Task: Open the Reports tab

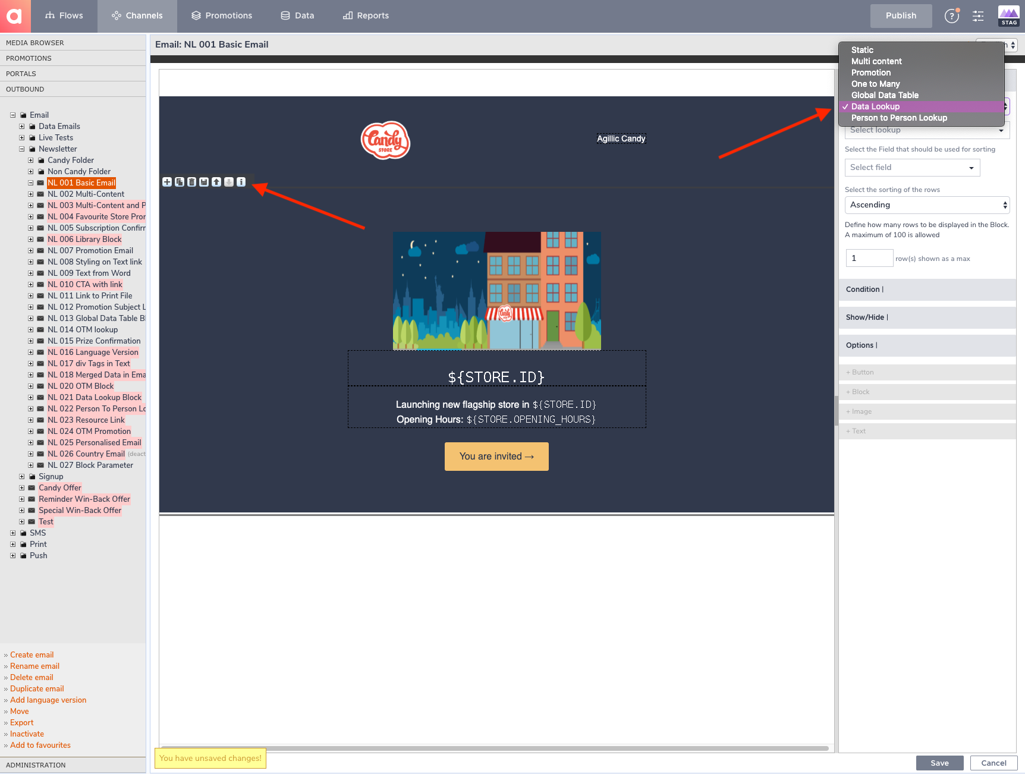Action: (366, 16)
